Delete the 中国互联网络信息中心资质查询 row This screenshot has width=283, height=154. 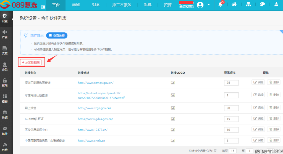point(274,140)
